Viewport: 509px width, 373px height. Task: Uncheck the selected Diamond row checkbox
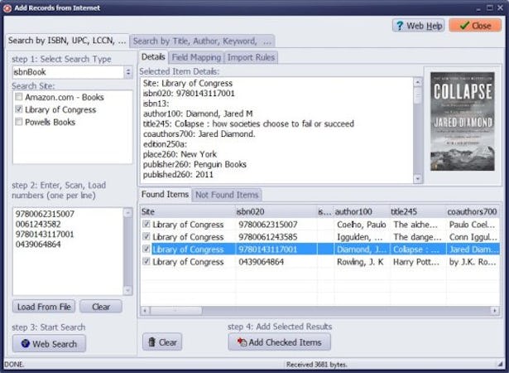pyautogui.click(x=146, y=249)
